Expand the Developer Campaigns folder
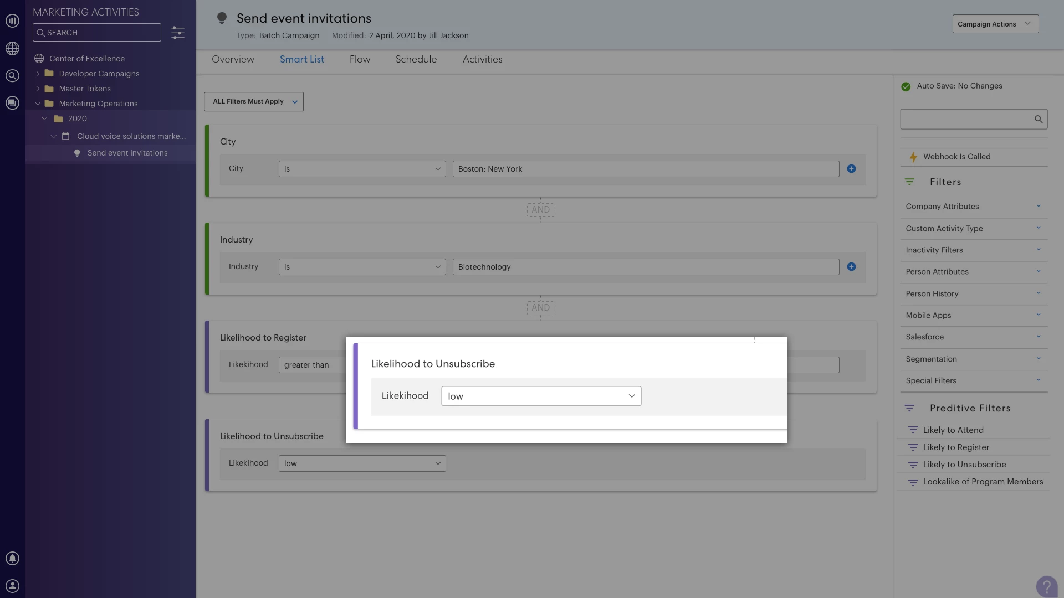 pyautogui.click(x=38, y=74)
